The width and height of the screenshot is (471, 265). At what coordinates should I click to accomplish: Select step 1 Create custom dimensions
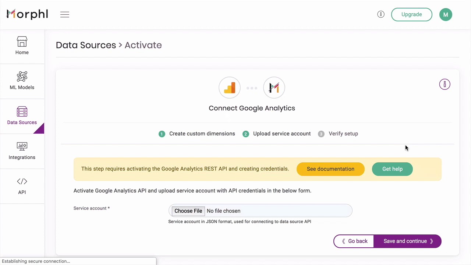(x=202, y=134)
